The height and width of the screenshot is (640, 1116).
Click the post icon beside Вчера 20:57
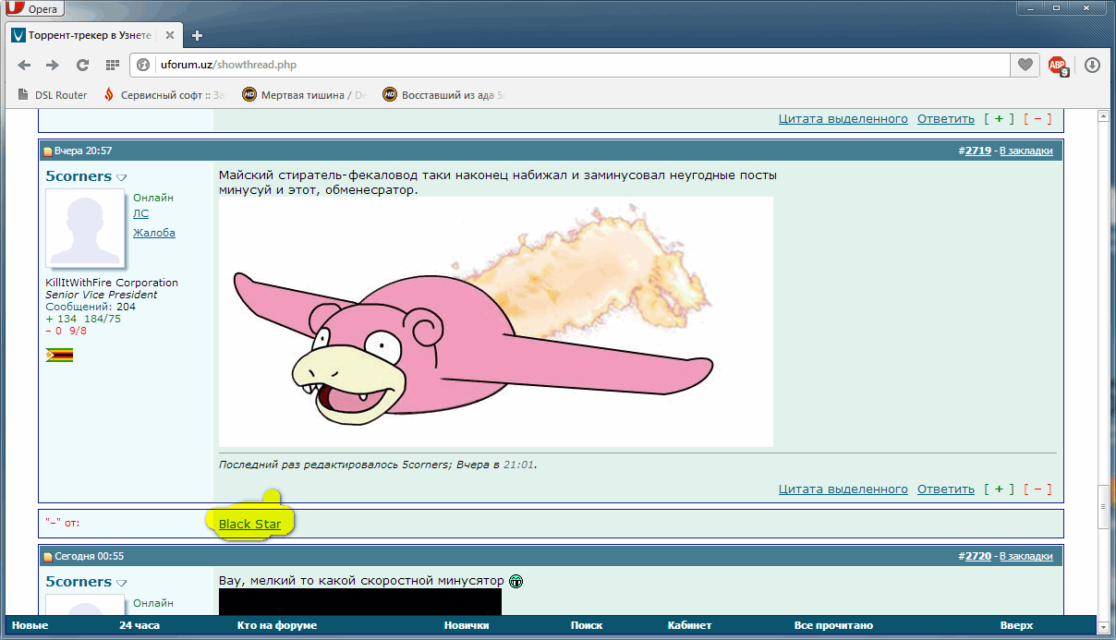[x=48, y=151]
